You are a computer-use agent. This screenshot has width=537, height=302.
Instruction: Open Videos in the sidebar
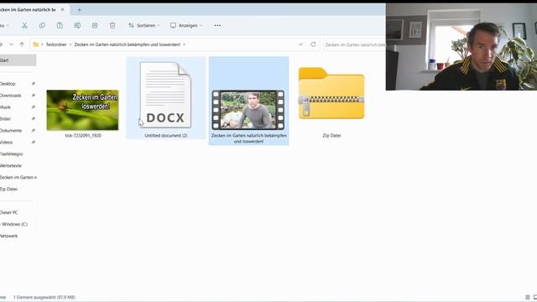pos(7,142)
